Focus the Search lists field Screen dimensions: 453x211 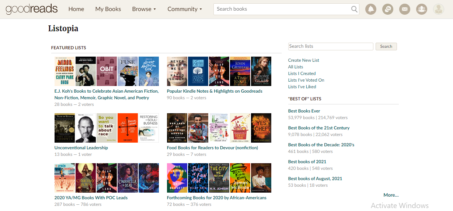coord(331,46)
